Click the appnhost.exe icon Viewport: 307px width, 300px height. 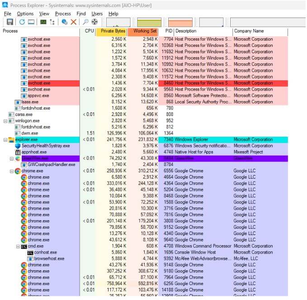[x=18, y=152]
